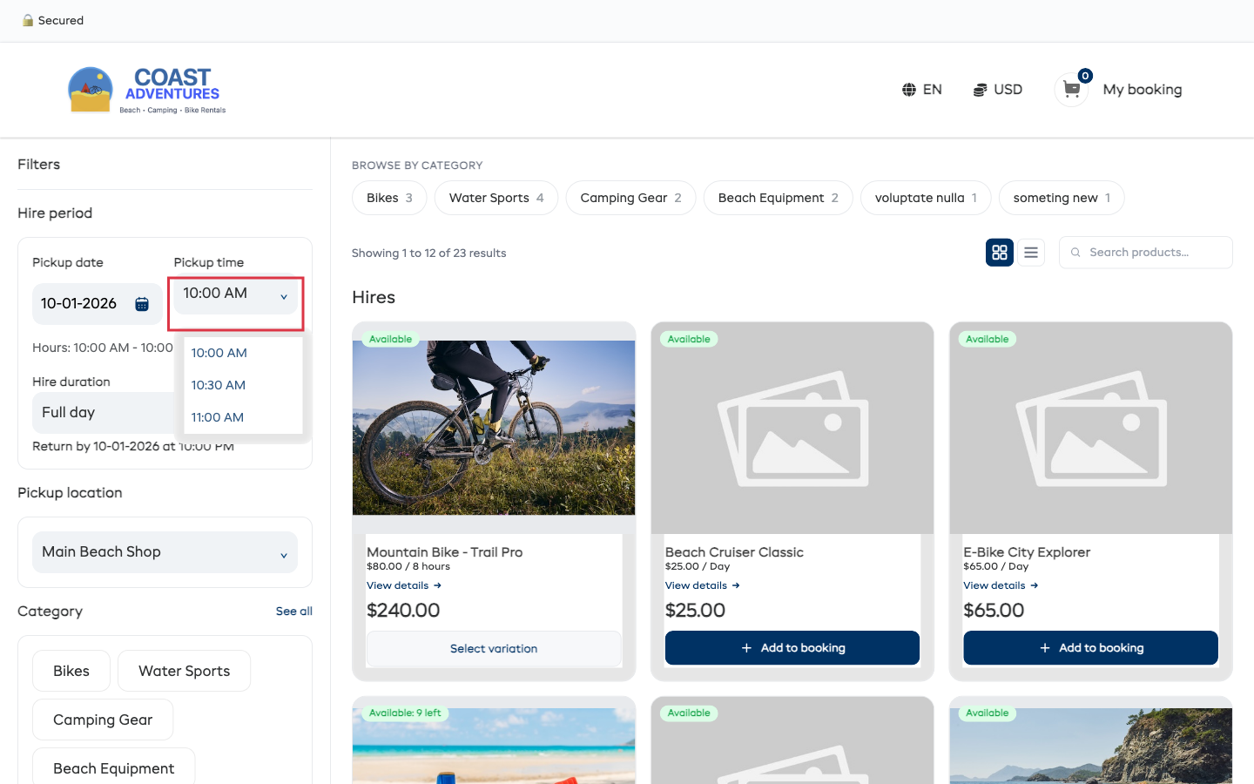Select the voluptate nulla category tab
Screen dimensions: 1254x784
[926, 198]
